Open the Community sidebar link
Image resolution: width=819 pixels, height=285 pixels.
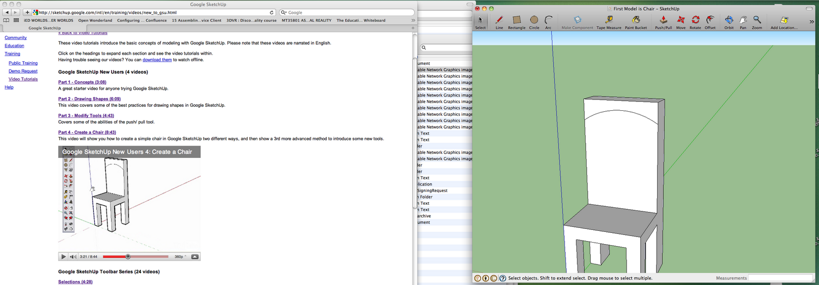(16, 38)
